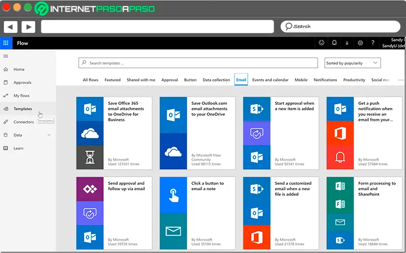The image size is (406, 253).
Task: Click the browser address bar
Action: (x=157, y=27)
